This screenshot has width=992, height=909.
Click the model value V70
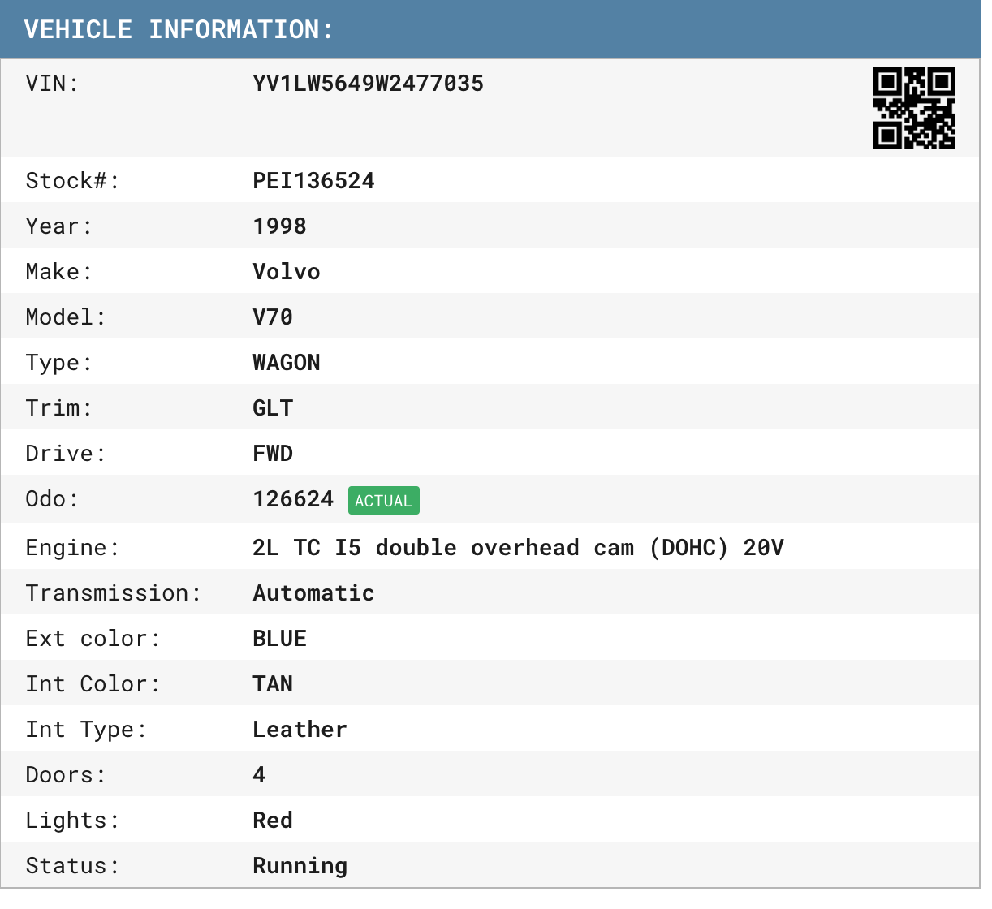(x=273, y=317)
